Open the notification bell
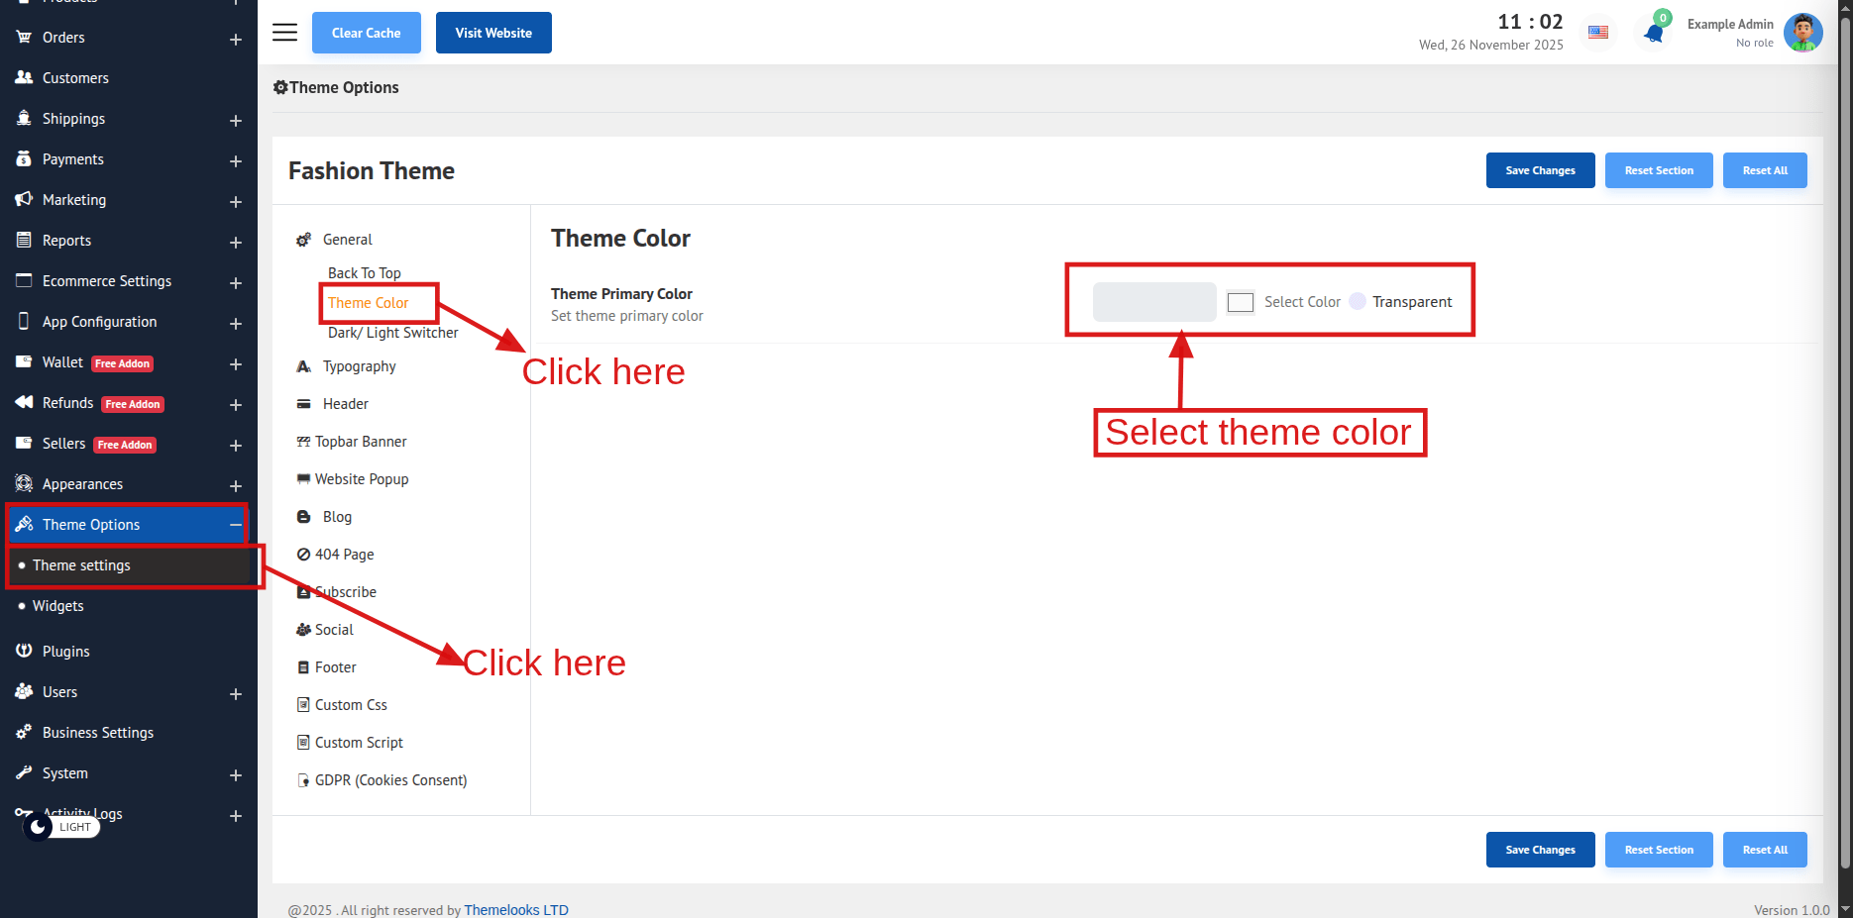The width and height of the screenshot is (1853, 918). (x=1654, y=34)
